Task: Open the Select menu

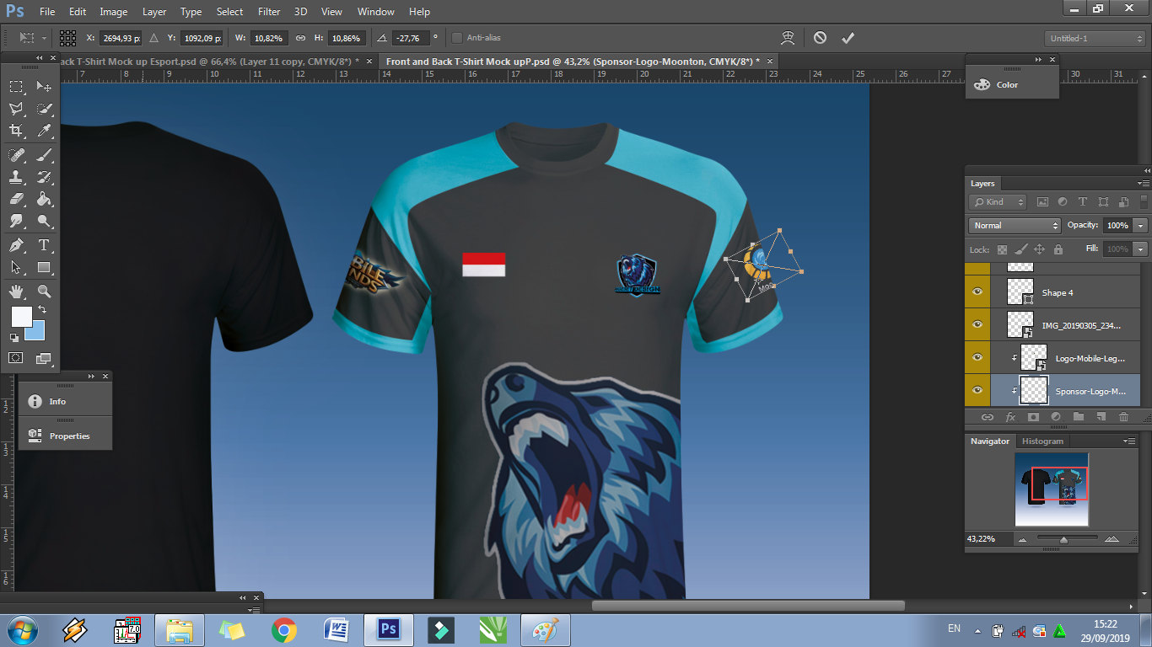Action: click(229, 12)
